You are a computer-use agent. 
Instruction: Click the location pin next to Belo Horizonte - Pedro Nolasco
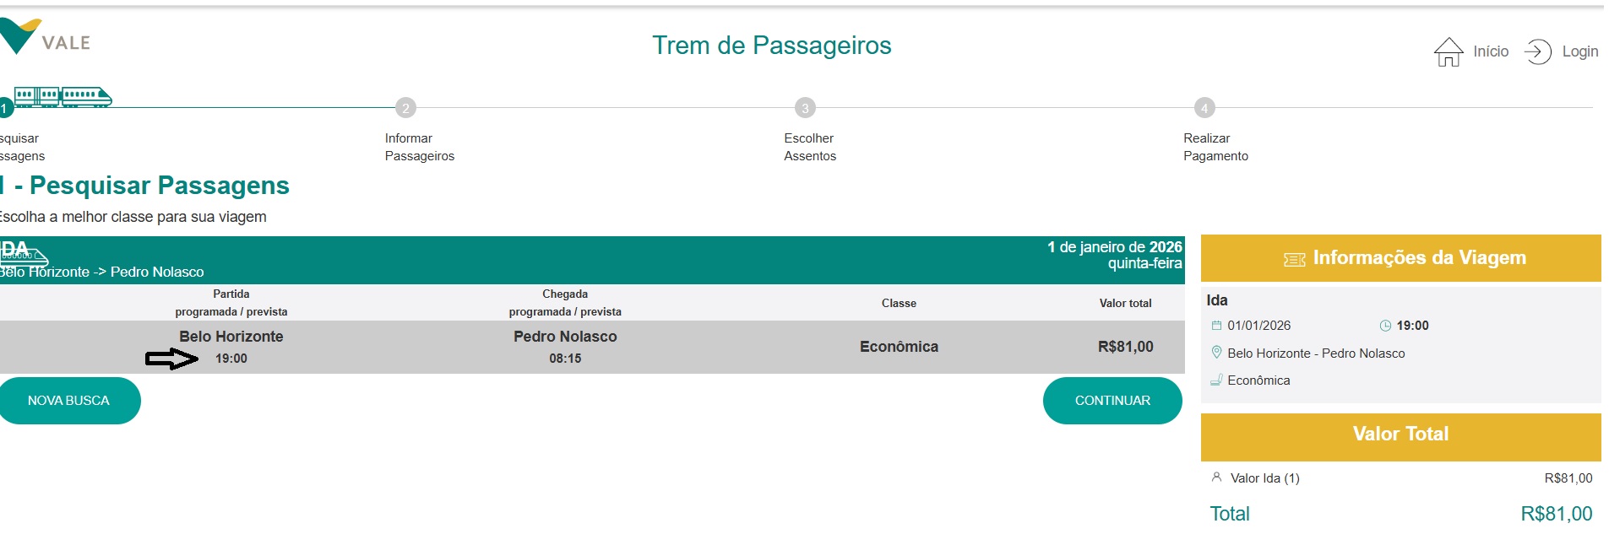1216,353
